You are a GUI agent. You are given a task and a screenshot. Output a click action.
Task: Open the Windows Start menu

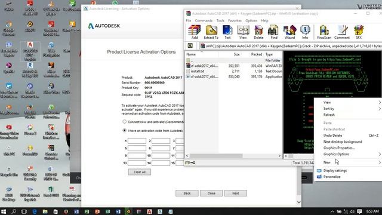(x=4, y=211)
